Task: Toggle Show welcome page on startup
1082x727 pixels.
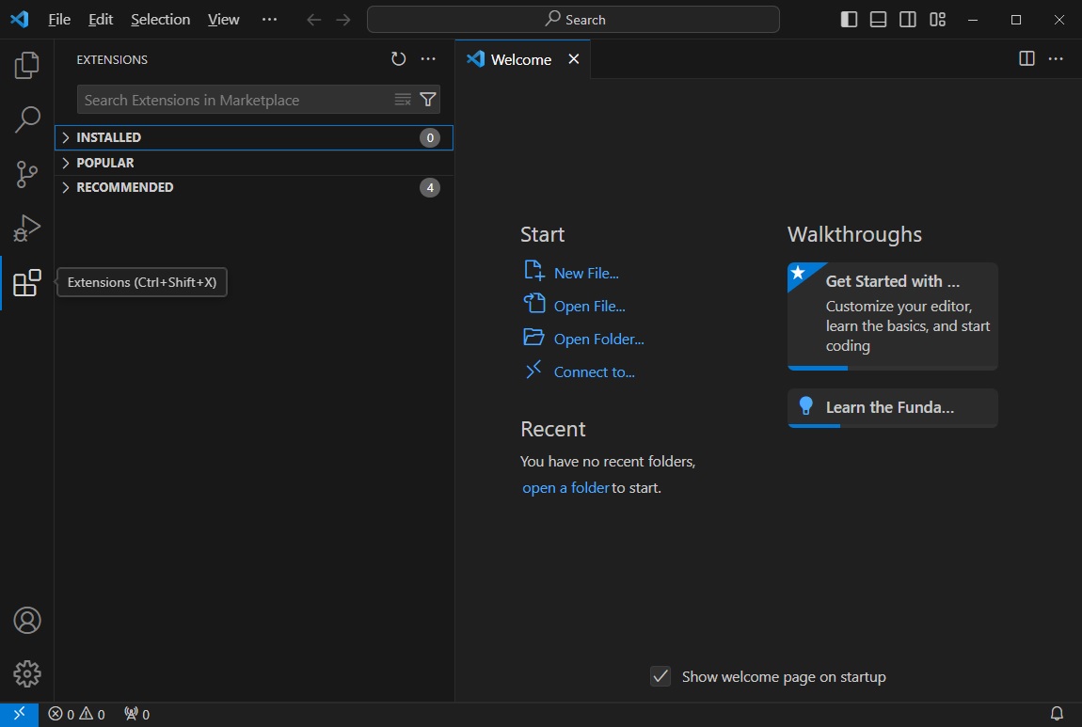Action: pyautogui.click(x=660, y=676)
